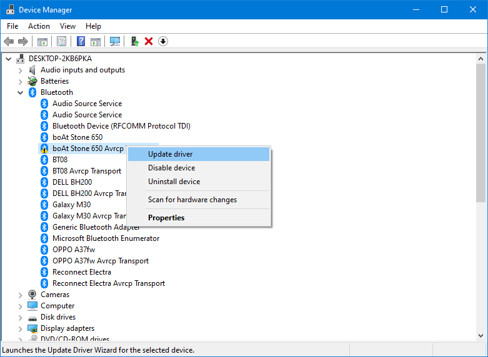Maximize the Device Manager window
The image size is (488, 357).
(x=444, y=9)
